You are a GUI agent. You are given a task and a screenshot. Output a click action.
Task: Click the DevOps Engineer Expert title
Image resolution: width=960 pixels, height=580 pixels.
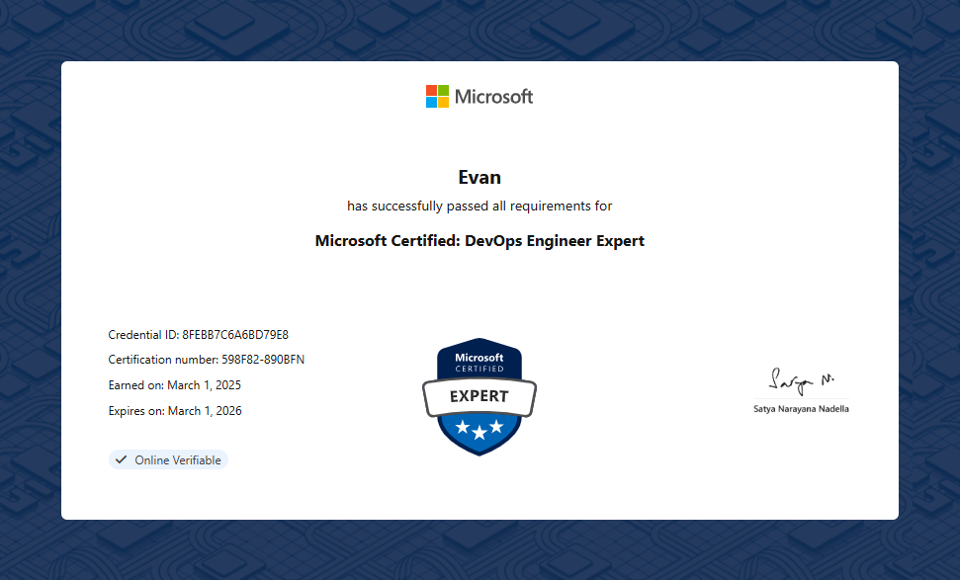click(x=480, y=240)
